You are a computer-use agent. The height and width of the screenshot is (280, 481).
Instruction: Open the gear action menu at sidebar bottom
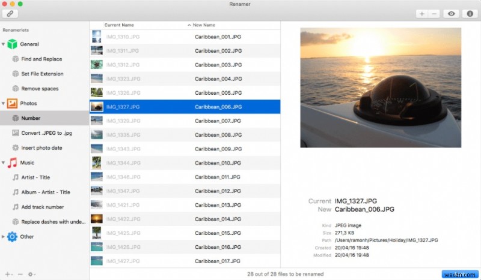tap(31, 274)
